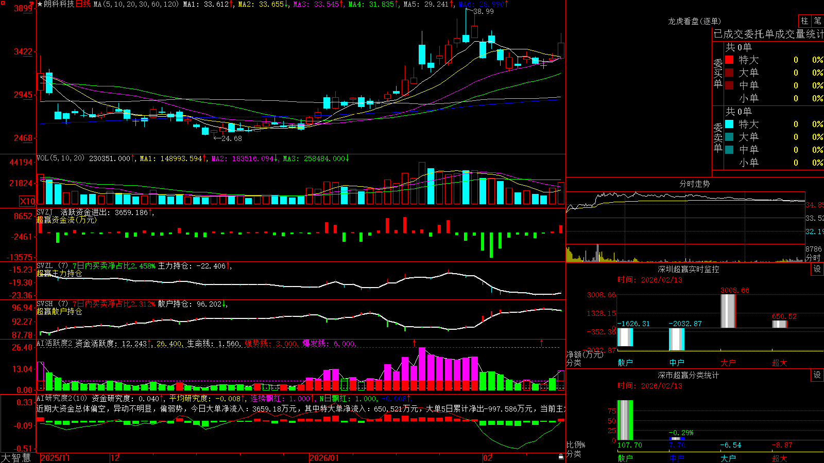Image resolution: width=824 pixels, height=463 pixels.
Task: Click the 深市超赢分类统计 panel title
Action: 688,375
